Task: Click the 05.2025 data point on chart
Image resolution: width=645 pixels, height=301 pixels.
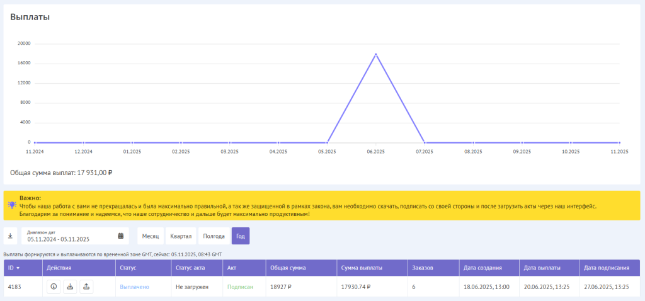Action: 327,142
